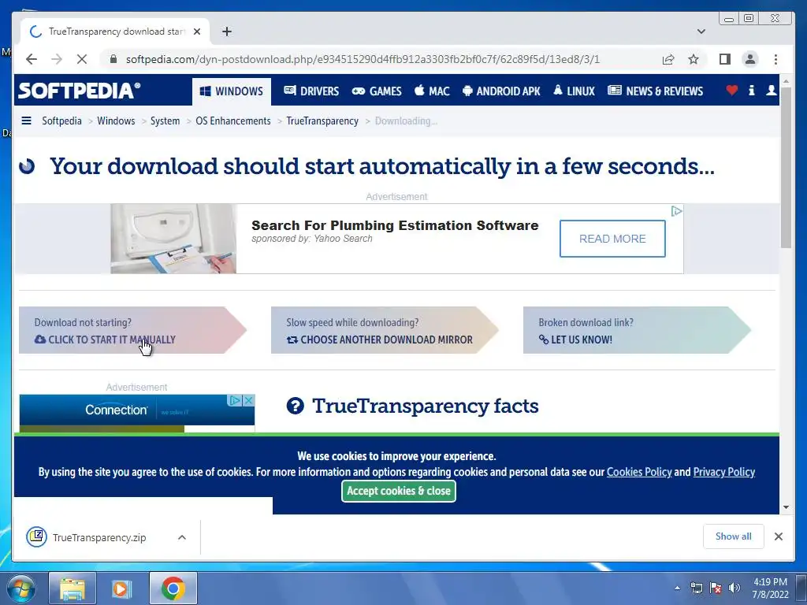Bookmark this page with the star icon
The width and height of the screenshot is (807, 605).
694,59
